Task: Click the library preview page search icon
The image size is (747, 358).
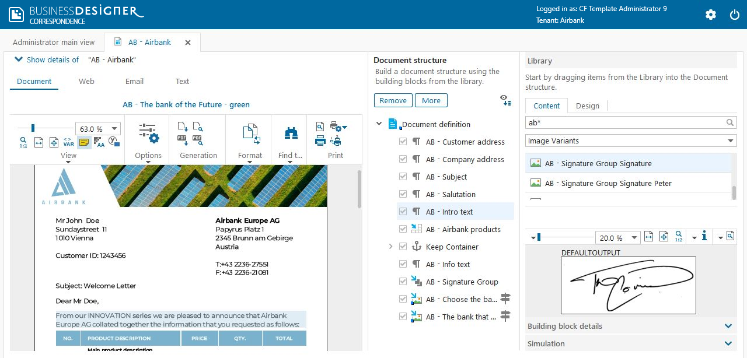Action: [730, 237]
